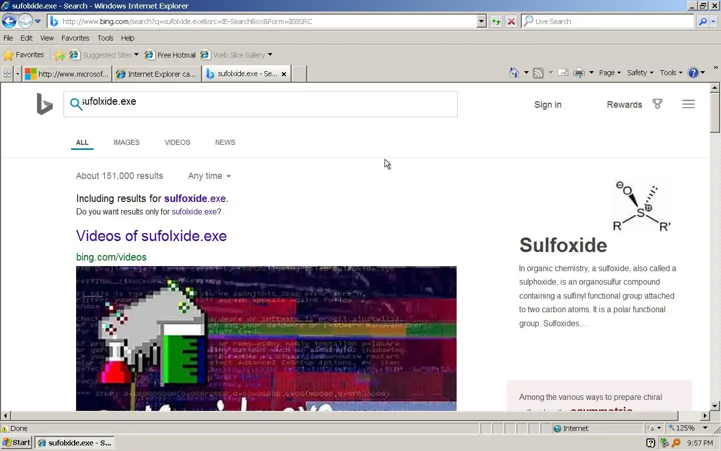The width and height of the screenshot is (721, 451).
Task: Click the Sulfoxide chemical structure image
Action: click(x=641, y=206)
